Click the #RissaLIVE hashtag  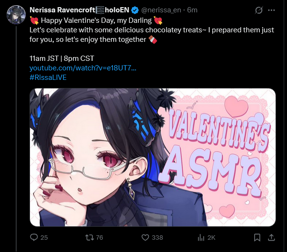(48, 78)
